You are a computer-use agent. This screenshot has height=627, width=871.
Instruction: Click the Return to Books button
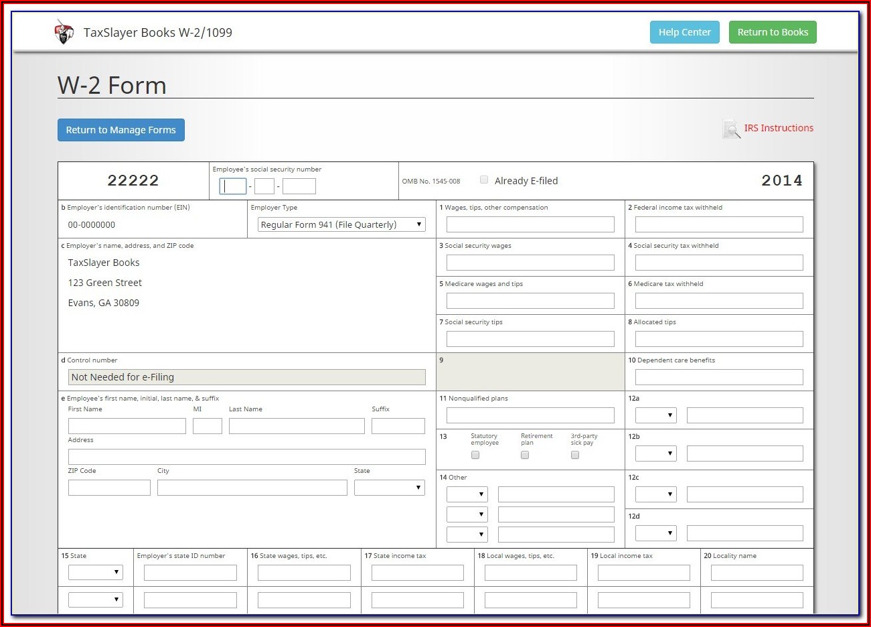tap(772, 32)
